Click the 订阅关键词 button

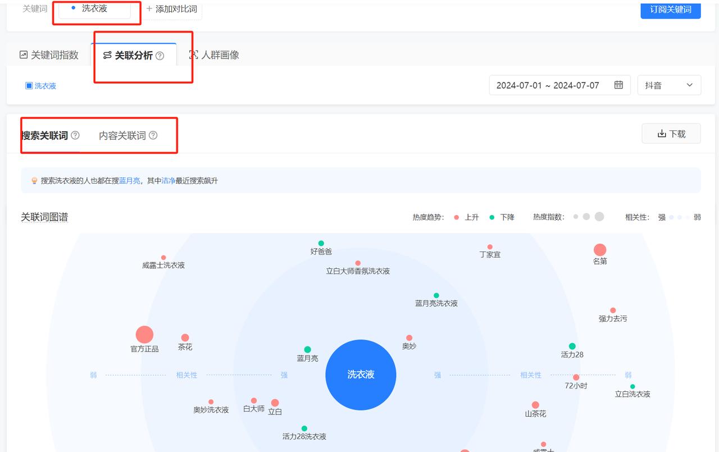click(x=670, y=11)
